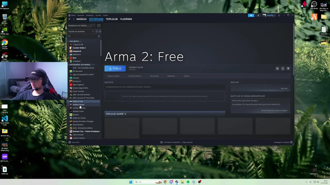
Task: Open the notifications bell in Steam
Action: pos(258,15)
